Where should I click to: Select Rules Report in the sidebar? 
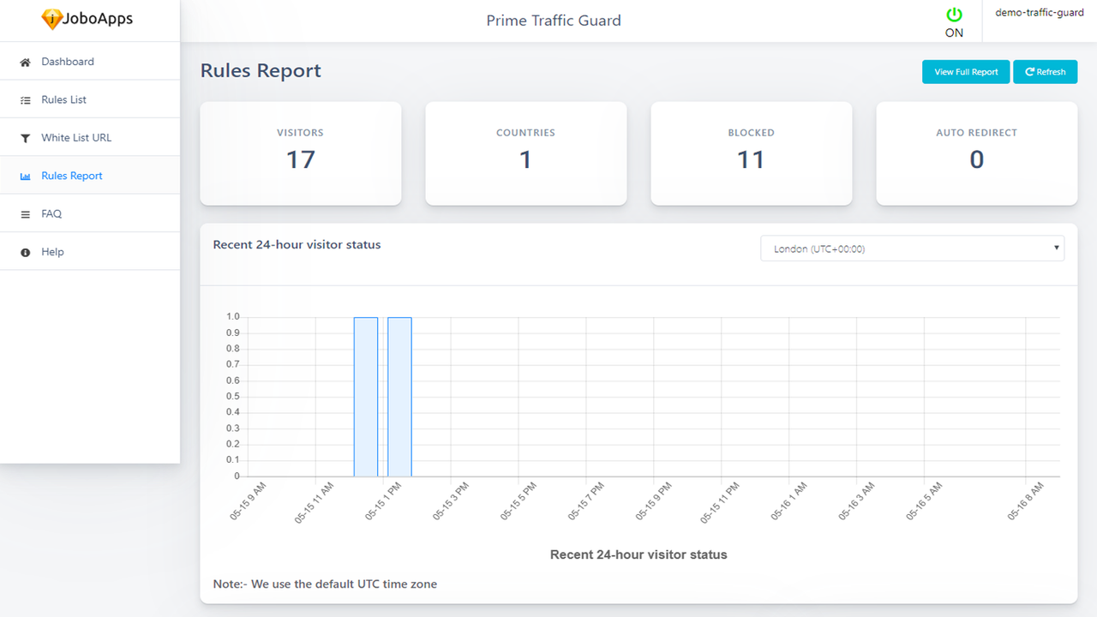[x=90, y=176]
